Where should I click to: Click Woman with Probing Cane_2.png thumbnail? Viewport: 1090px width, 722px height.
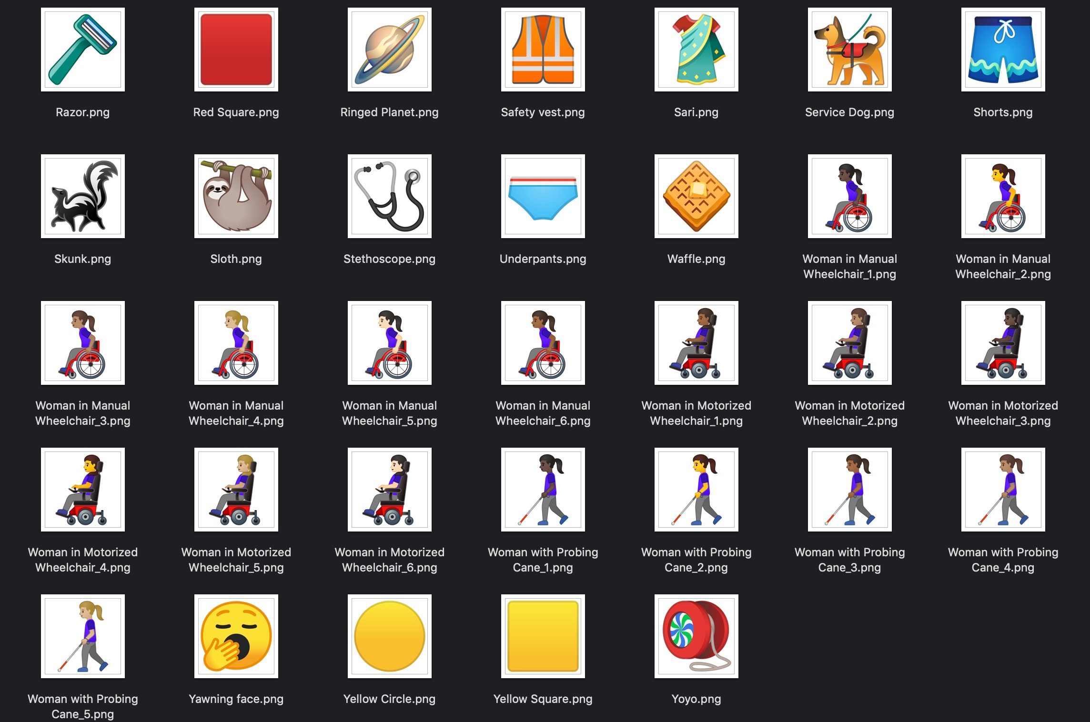click(696, 490)
